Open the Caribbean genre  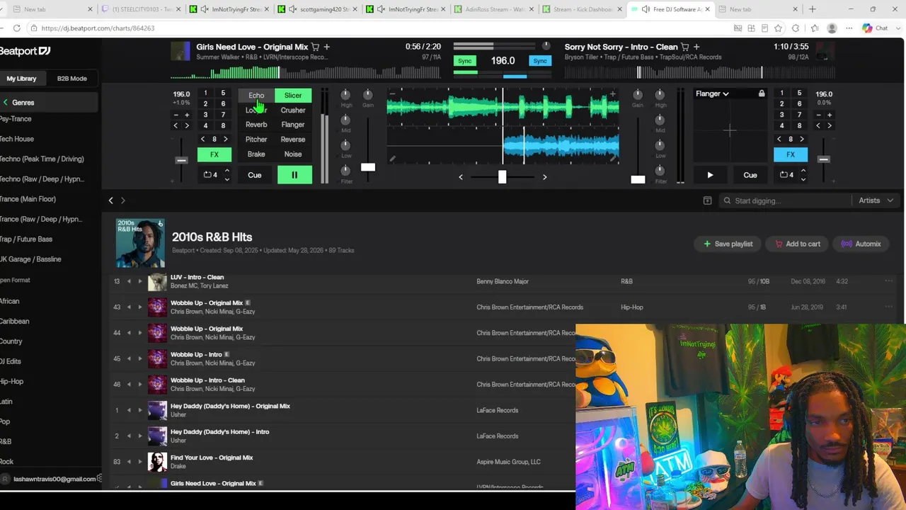click(15, 321)
